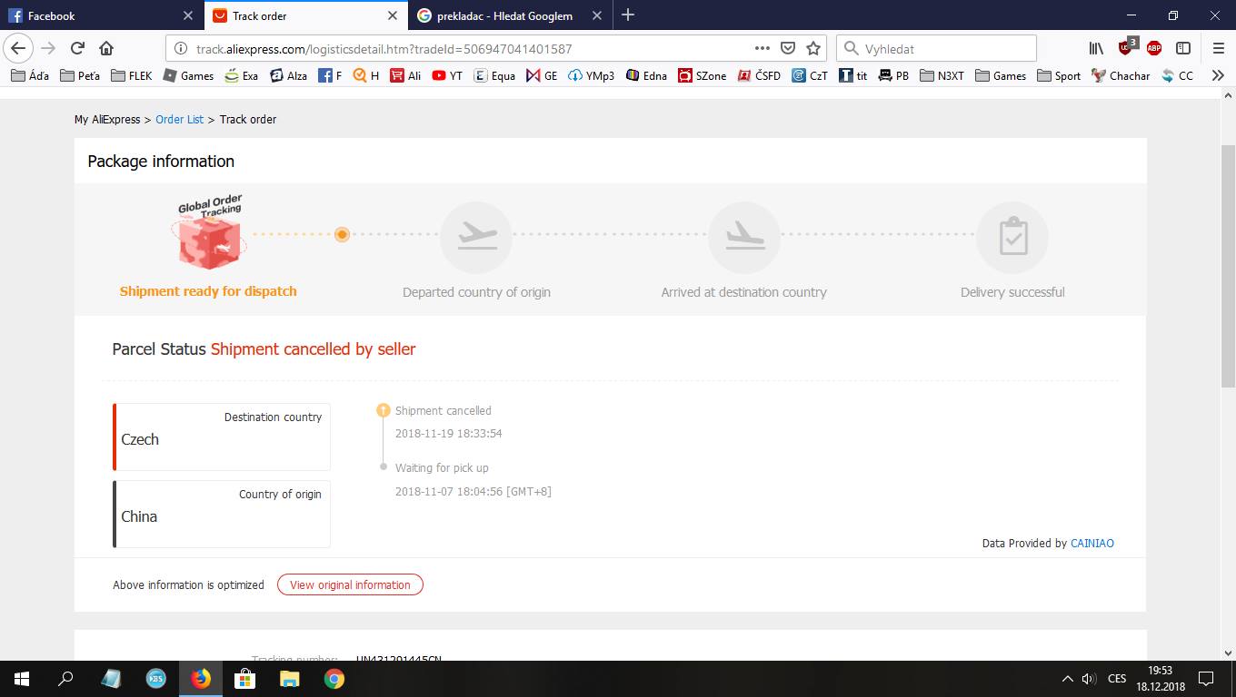Toggle the Firefox sidebar view icon
This screenshot has width=1236, height=697.
tap(1183, 48)
